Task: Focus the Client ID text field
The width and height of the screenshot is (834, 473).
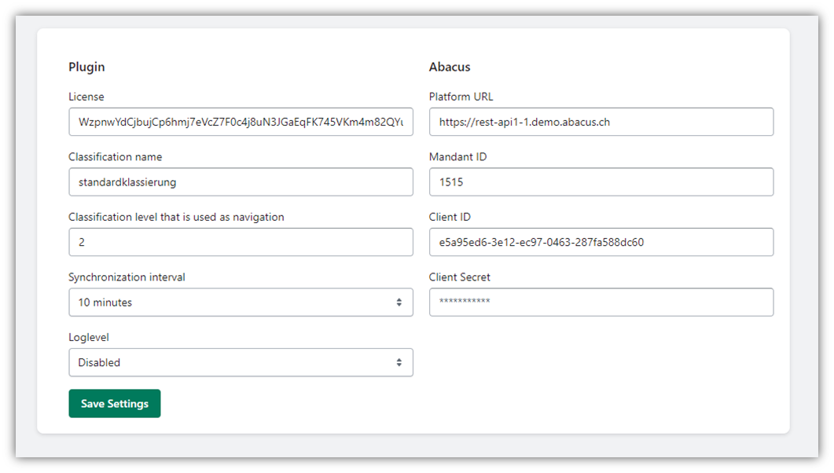Action: pyautogui.click(x=601, y=242)
